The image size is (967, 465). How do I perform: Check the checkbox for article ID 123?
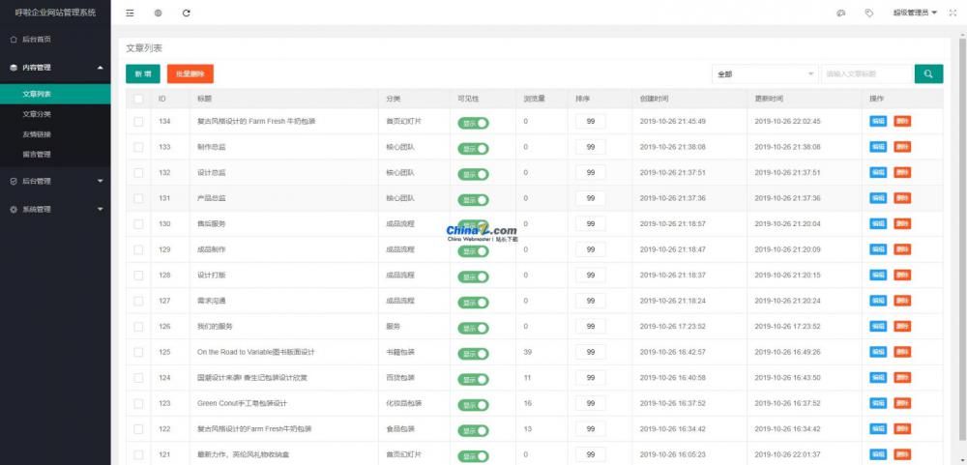138,404
